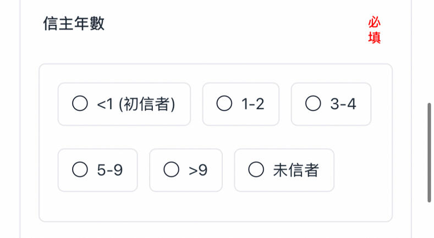Viewport: 434px width, 238px height.
Task: Select the 未信者 radio circle
Action: tap(256, 170)
